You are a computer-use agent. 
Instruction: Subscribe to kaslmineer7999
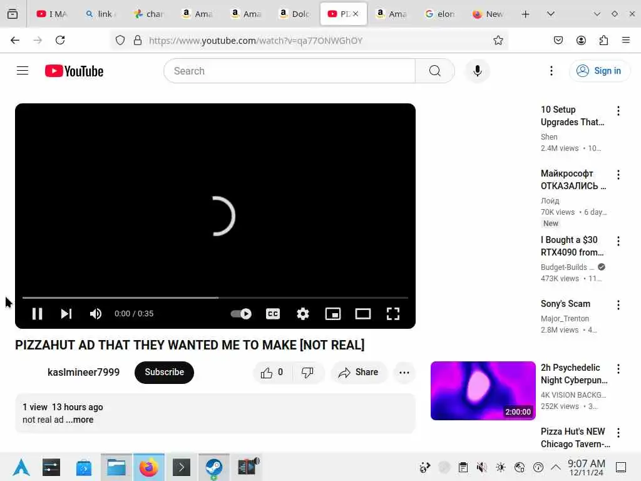click(164, 372)
